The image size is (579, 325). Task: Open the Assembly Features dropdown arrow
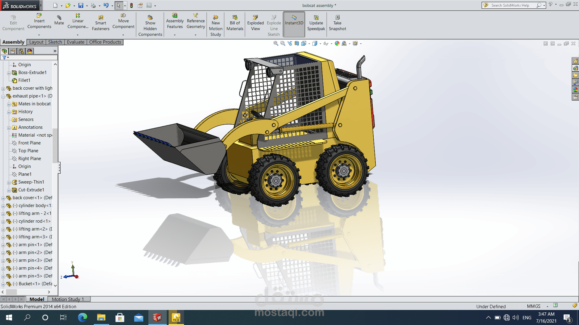pos(175,35)
